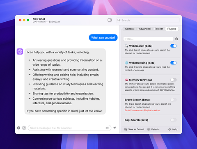Focus the plugin Filter field
The image size is (197, 149).
[x=148, y=39]
